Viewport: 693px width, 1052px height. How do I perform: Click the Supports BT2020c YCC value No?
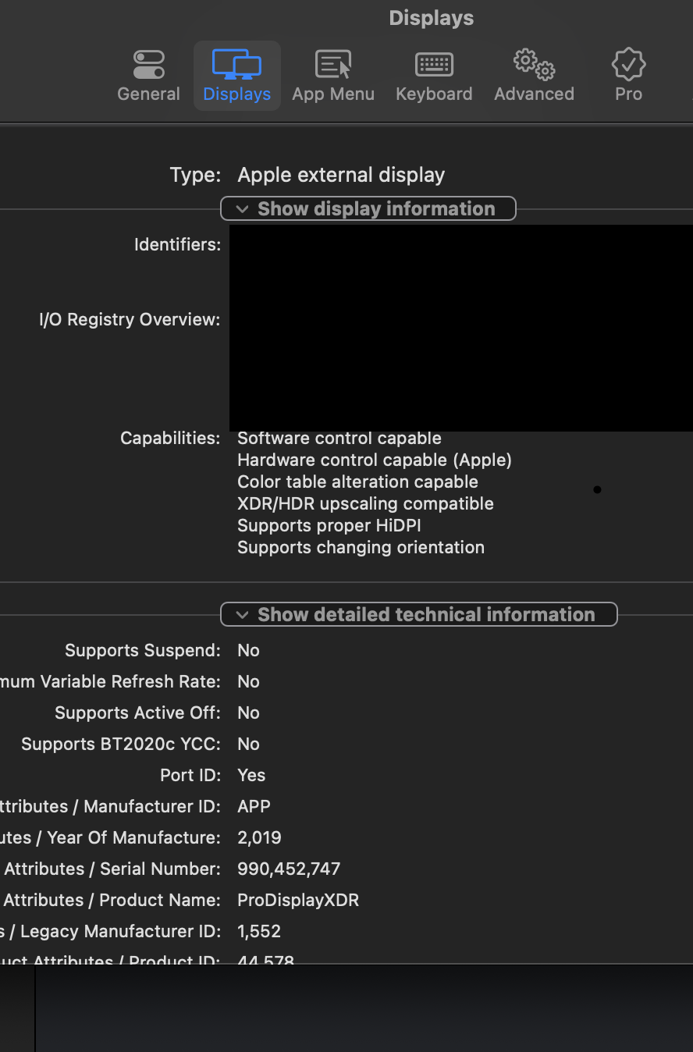point(248,744)
